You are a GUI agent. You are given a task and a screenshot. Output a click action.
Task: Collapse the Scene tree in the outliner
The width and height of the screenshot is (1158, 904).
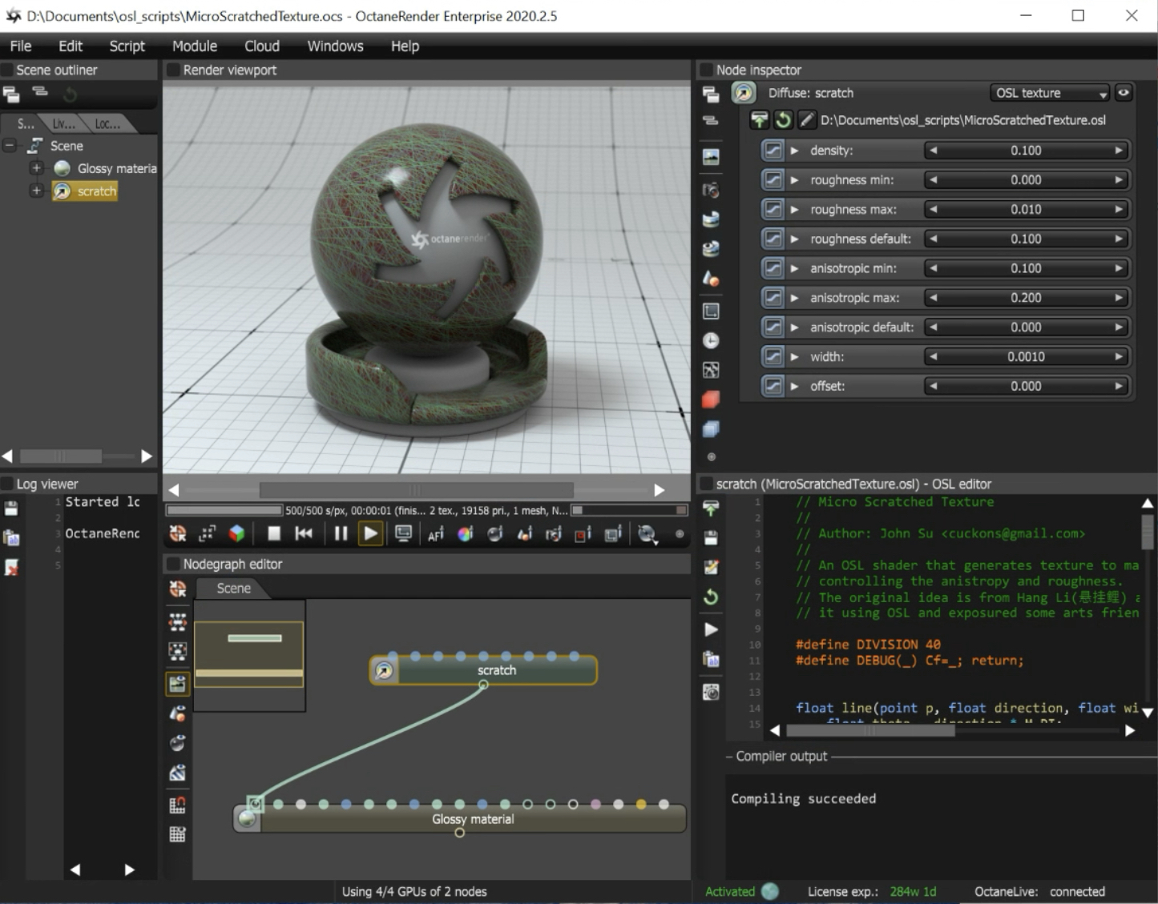coord(10,146)
